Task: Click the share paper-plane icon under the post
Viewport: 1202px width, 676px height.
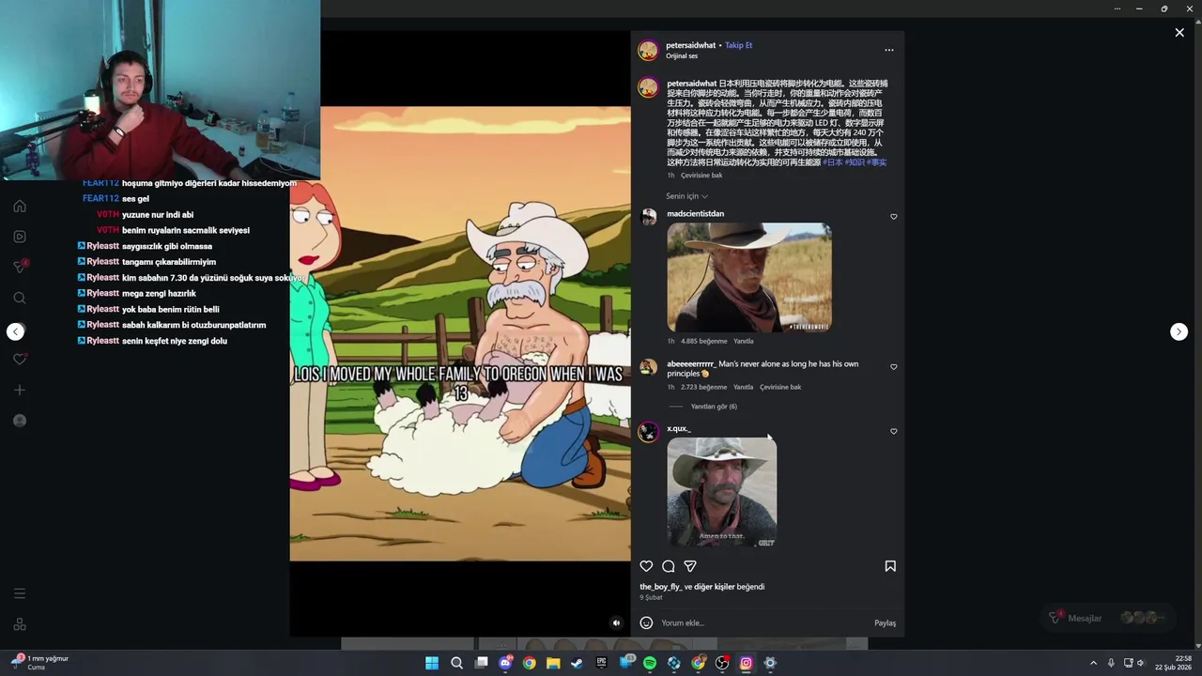Action: (690, 566)
